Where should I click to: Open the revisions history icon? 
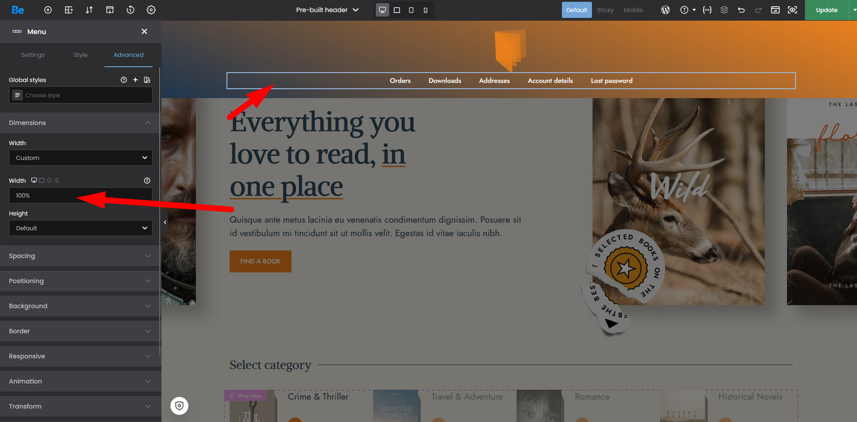point(131,10)
